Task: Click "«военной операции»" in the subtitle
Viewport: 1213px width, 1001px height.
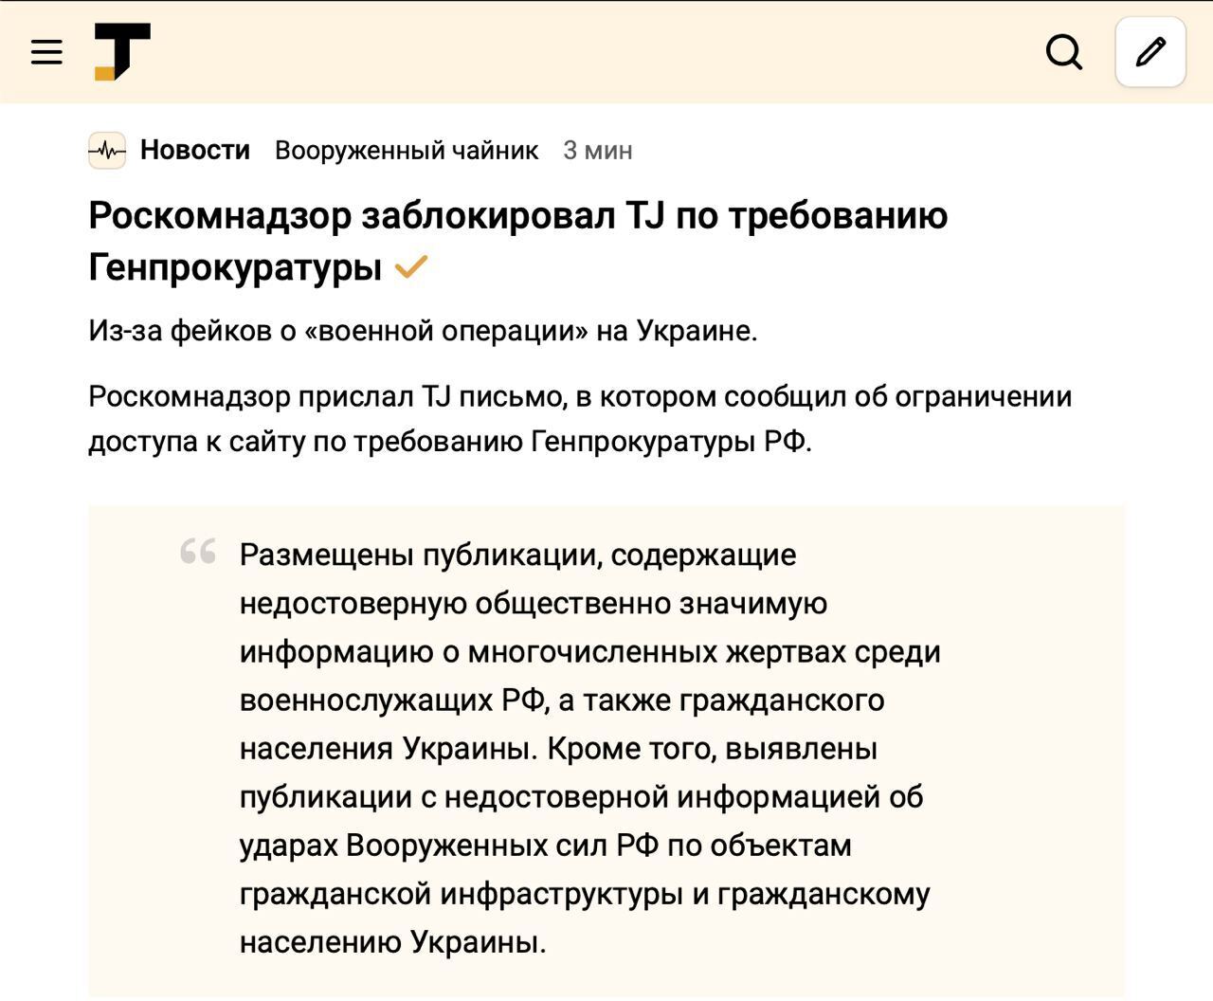Action: click(445, 331)
